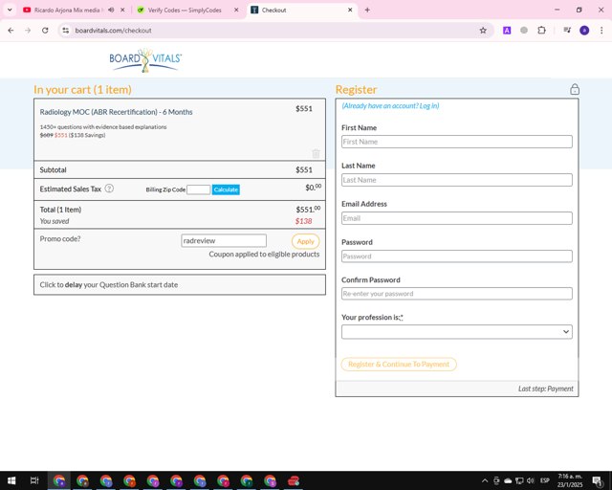This screenshot has height=490, width=612.
Task: Apply the promo code
Action: 305,241
